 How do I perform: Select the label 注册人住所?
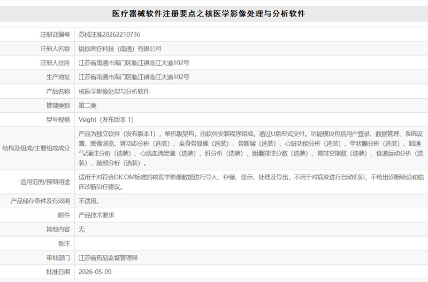tap(55, 63)
